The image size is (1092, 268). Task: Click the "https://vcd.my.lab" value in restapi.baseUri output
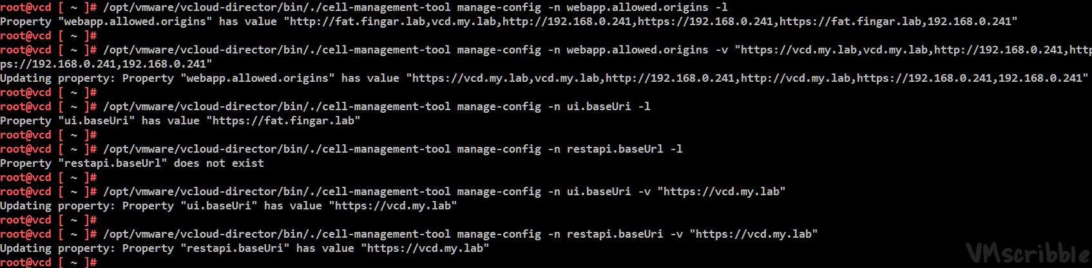425,248
